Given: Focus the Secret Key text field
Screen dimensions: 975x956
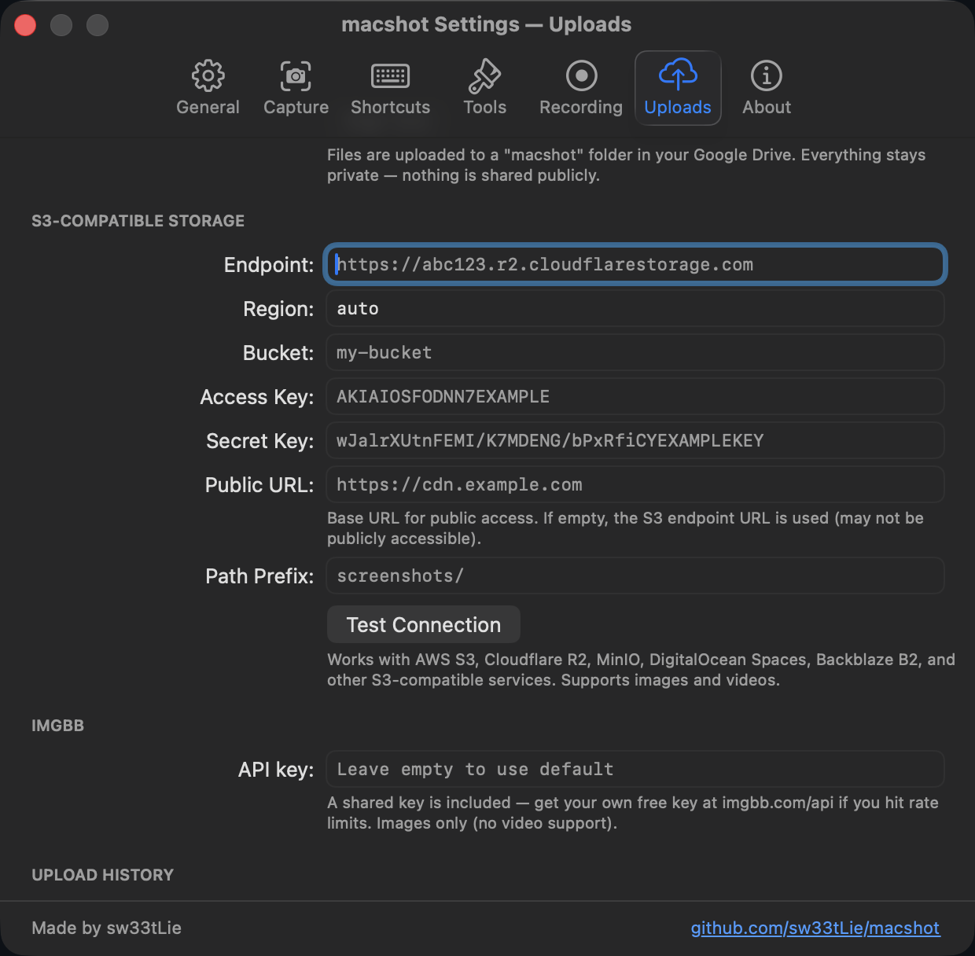Looking at the screenshot, I should pyautogui.click(x=635, y=441).
